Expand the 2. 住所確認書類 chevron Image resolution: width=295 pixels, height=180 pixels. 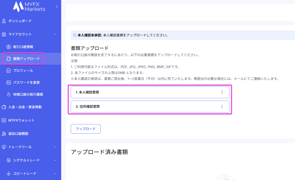222,106
